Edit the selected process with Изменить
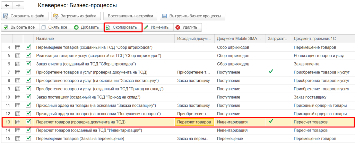The height and width of the screenshot is (143, 355). tap(158, 27)
